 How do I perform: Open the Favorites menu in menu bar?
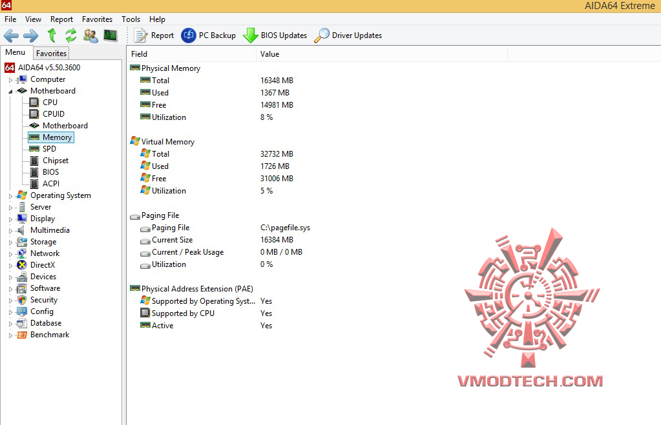[97, 19]
